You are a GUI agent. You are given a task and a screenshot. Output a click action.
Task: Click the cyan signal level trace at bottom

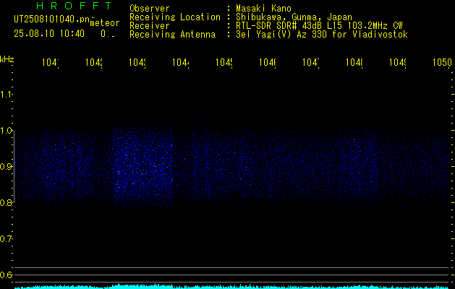[x=232, y=287]
